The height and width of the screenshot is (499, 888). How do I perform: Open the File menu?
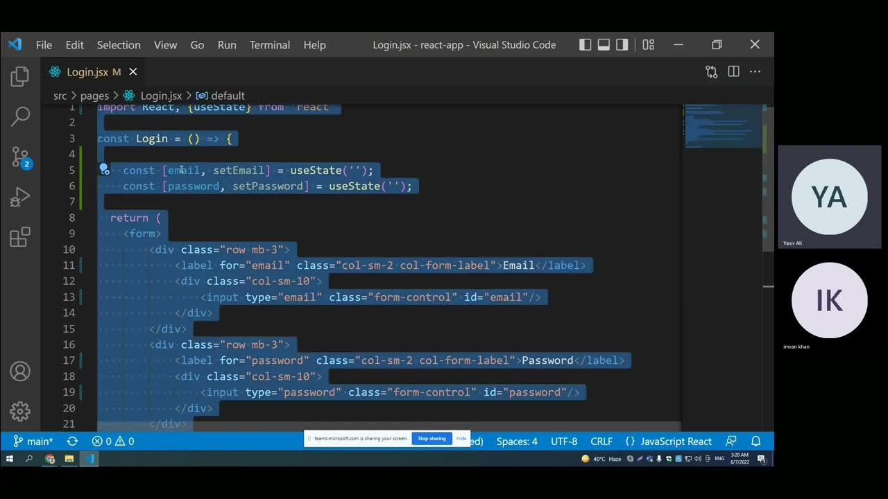(44, 44)
